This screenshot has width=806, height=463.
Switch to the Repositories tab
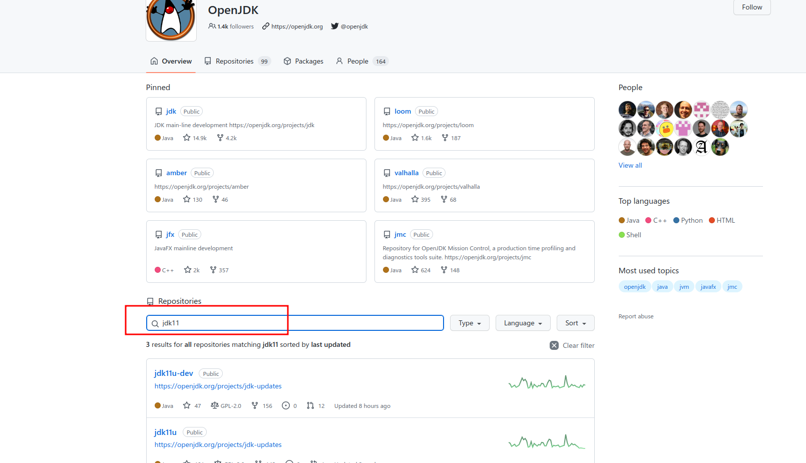[237, 61]
